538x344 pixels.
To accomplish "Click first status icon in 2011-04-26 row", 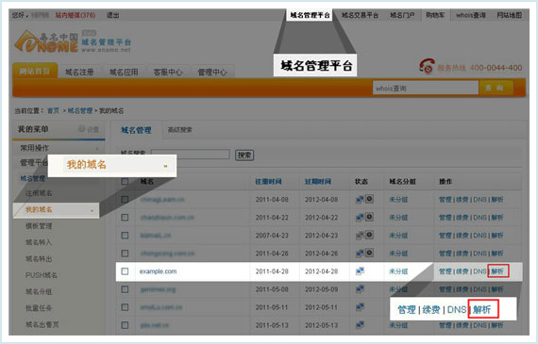I will (x=360, y=254).
